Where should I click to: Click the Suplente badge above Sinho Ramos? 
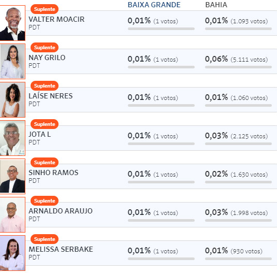pos(45,162)
